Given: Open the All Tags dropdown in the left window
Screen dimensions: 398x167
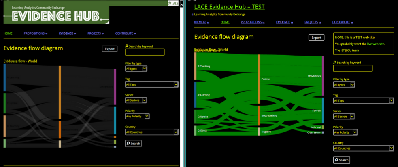Looking at the screenshot, I should click(152, 85).
